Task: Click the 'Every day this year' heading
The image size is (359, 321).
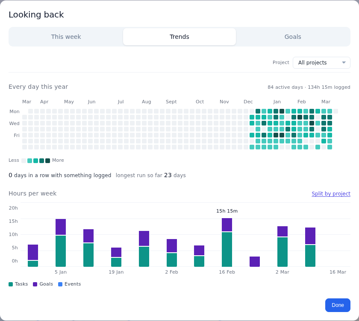Action: (38, 87)
